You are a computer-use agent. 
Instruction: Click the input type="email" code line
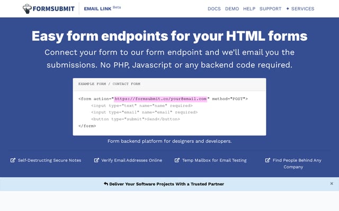point(144,112)
